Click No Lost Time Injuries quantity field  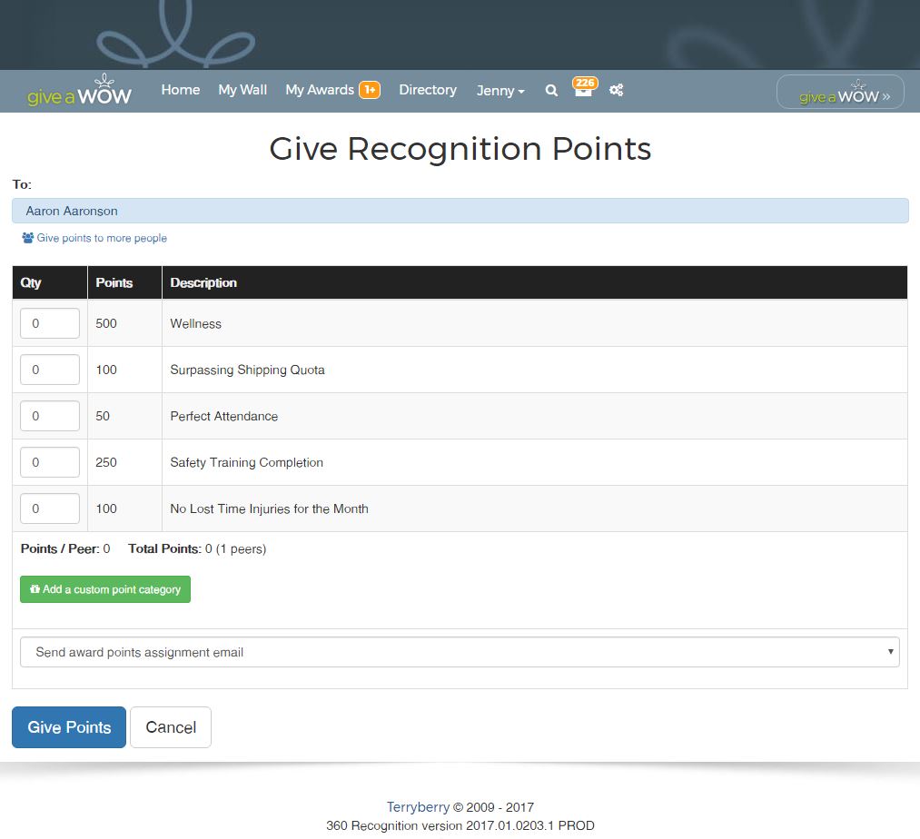coord(50,508)
